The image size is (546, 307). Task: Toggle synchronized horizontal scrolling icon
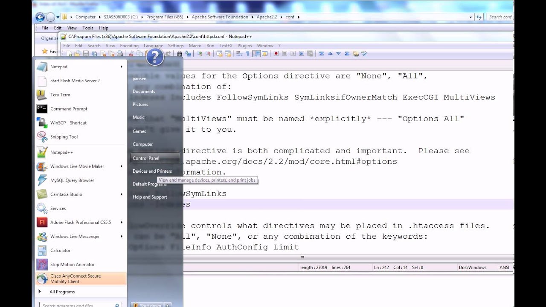pos(228,54)
